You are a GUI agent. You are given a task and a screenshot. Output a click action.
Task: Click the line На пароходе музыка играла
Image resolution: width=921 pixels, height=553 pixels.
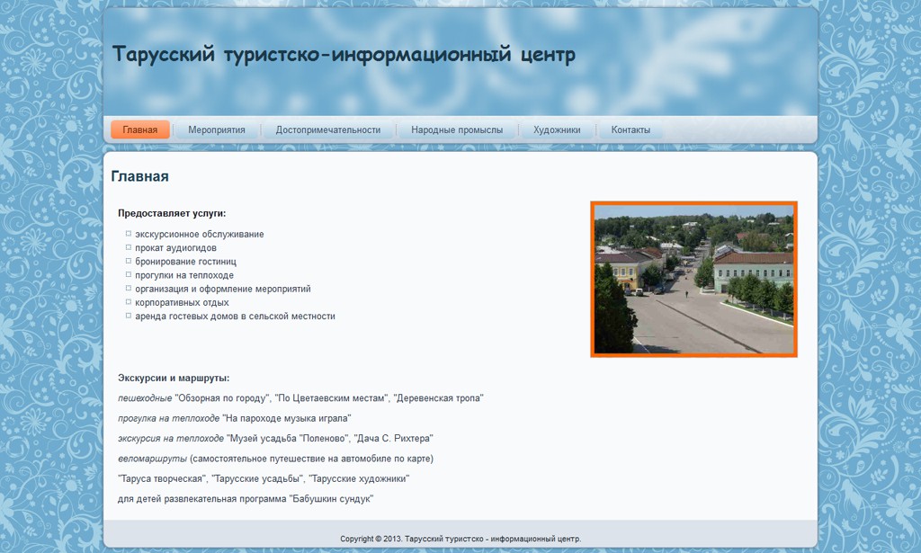(235, 418)
